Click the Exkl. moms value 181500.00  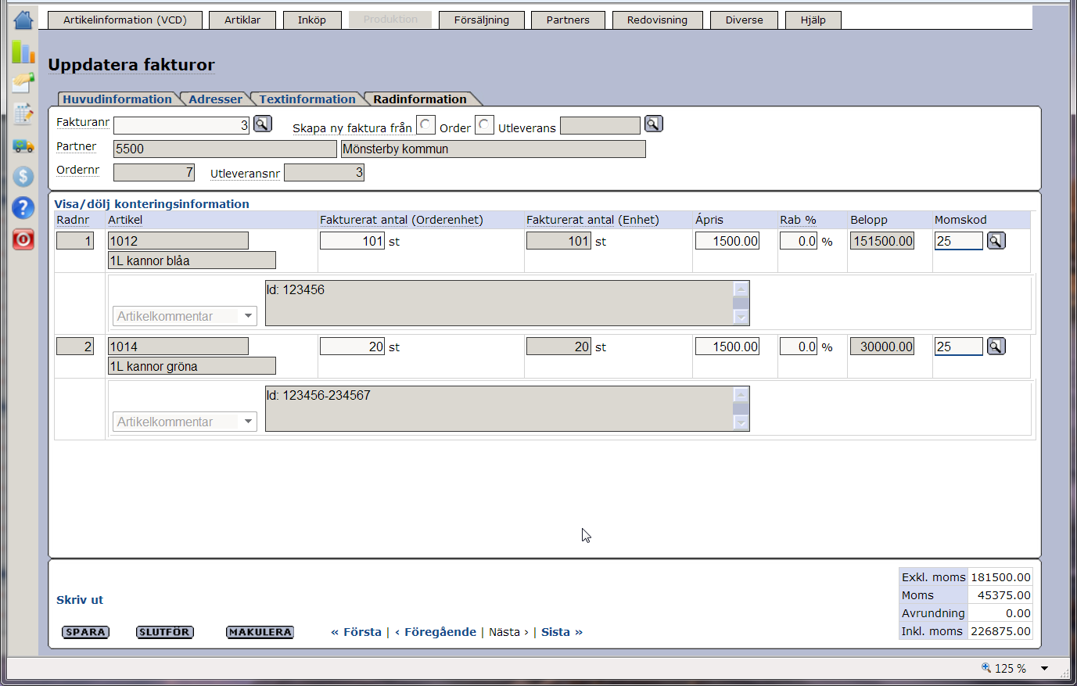click(x=1000, y=577)
